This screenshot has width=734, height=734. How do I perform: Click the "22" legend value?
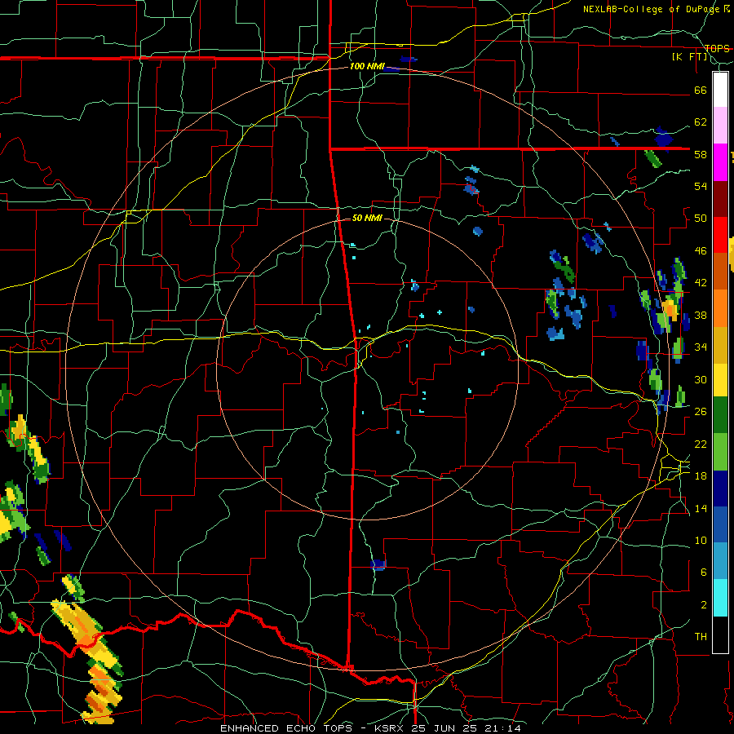click(x=701, y=444)
